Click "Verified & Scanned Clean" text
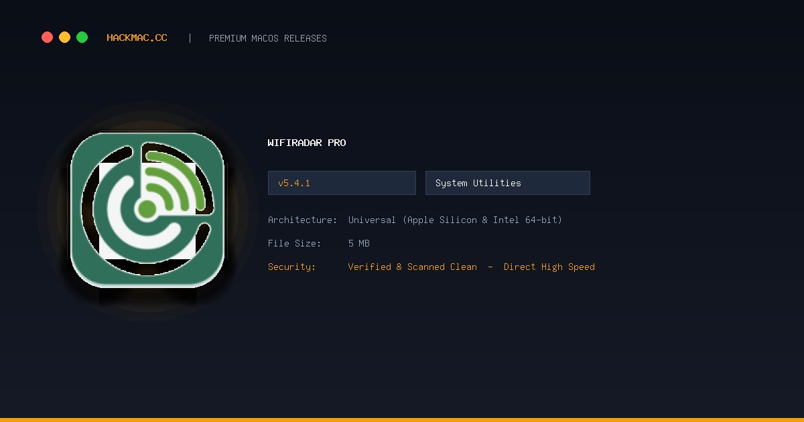804x422 pixels. click(x=413, y=267)
